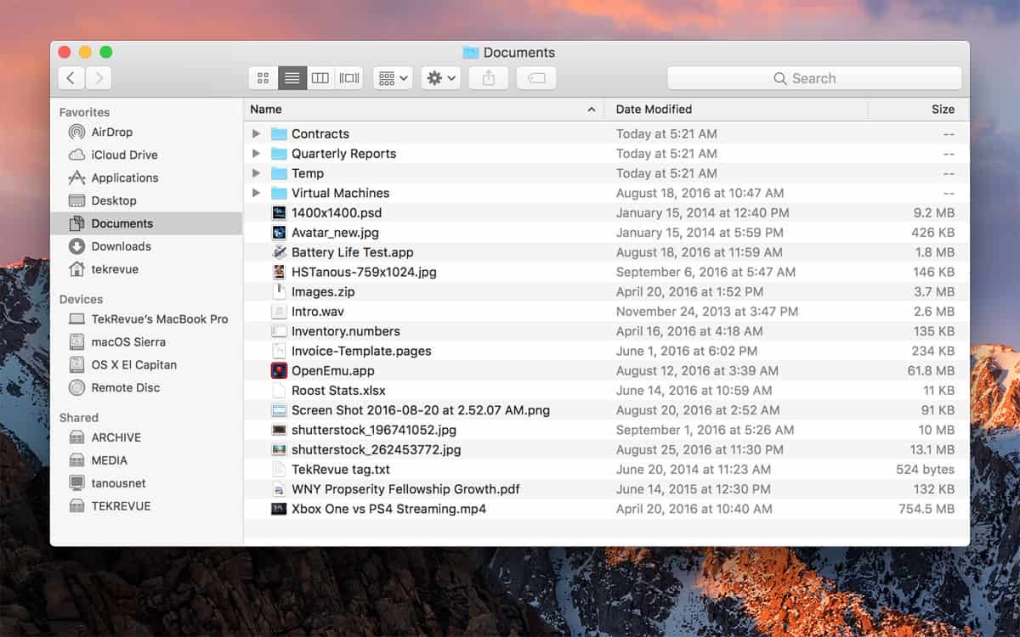Select the iCloud Drive sidebar item
Viewport: 1020px width, 637px height.
(x=124, y=155)
